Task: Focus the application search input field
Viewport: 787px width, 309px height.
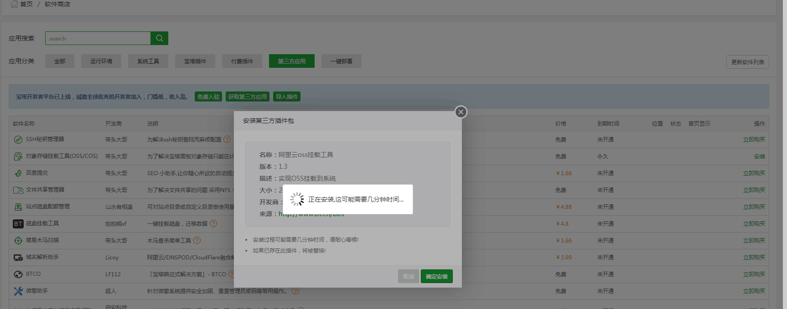Action: [98, 38]
